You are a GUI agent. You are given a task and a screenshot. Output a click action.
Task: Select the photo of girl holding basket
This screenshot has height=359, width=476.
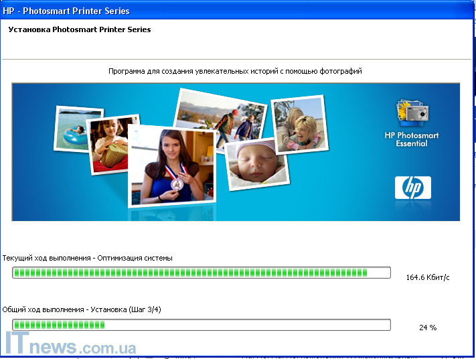[x=114, y=145]
